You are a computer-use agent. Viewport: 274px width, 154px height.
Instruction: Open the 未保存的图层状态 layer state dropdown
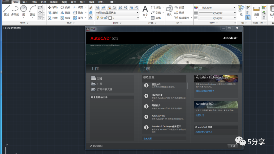point(117,13)
